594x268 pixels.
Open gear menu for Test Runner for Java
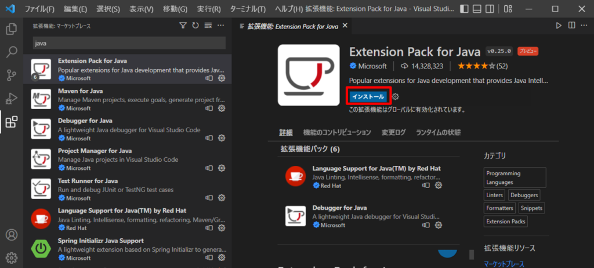coord(222,198)
